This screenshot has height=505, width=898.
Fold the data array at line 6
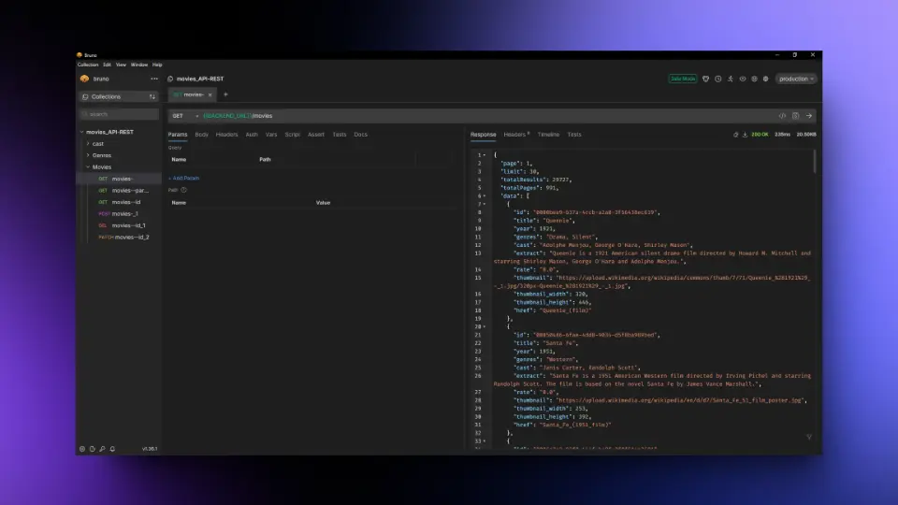coord(485,195)
